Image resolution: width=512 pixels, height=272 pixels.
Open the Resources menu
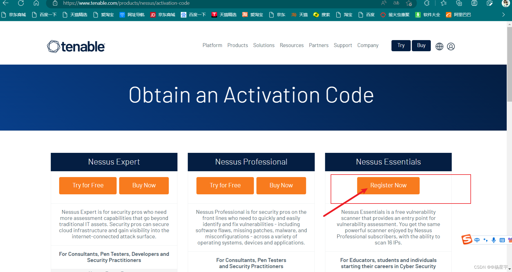click(292, 45)
